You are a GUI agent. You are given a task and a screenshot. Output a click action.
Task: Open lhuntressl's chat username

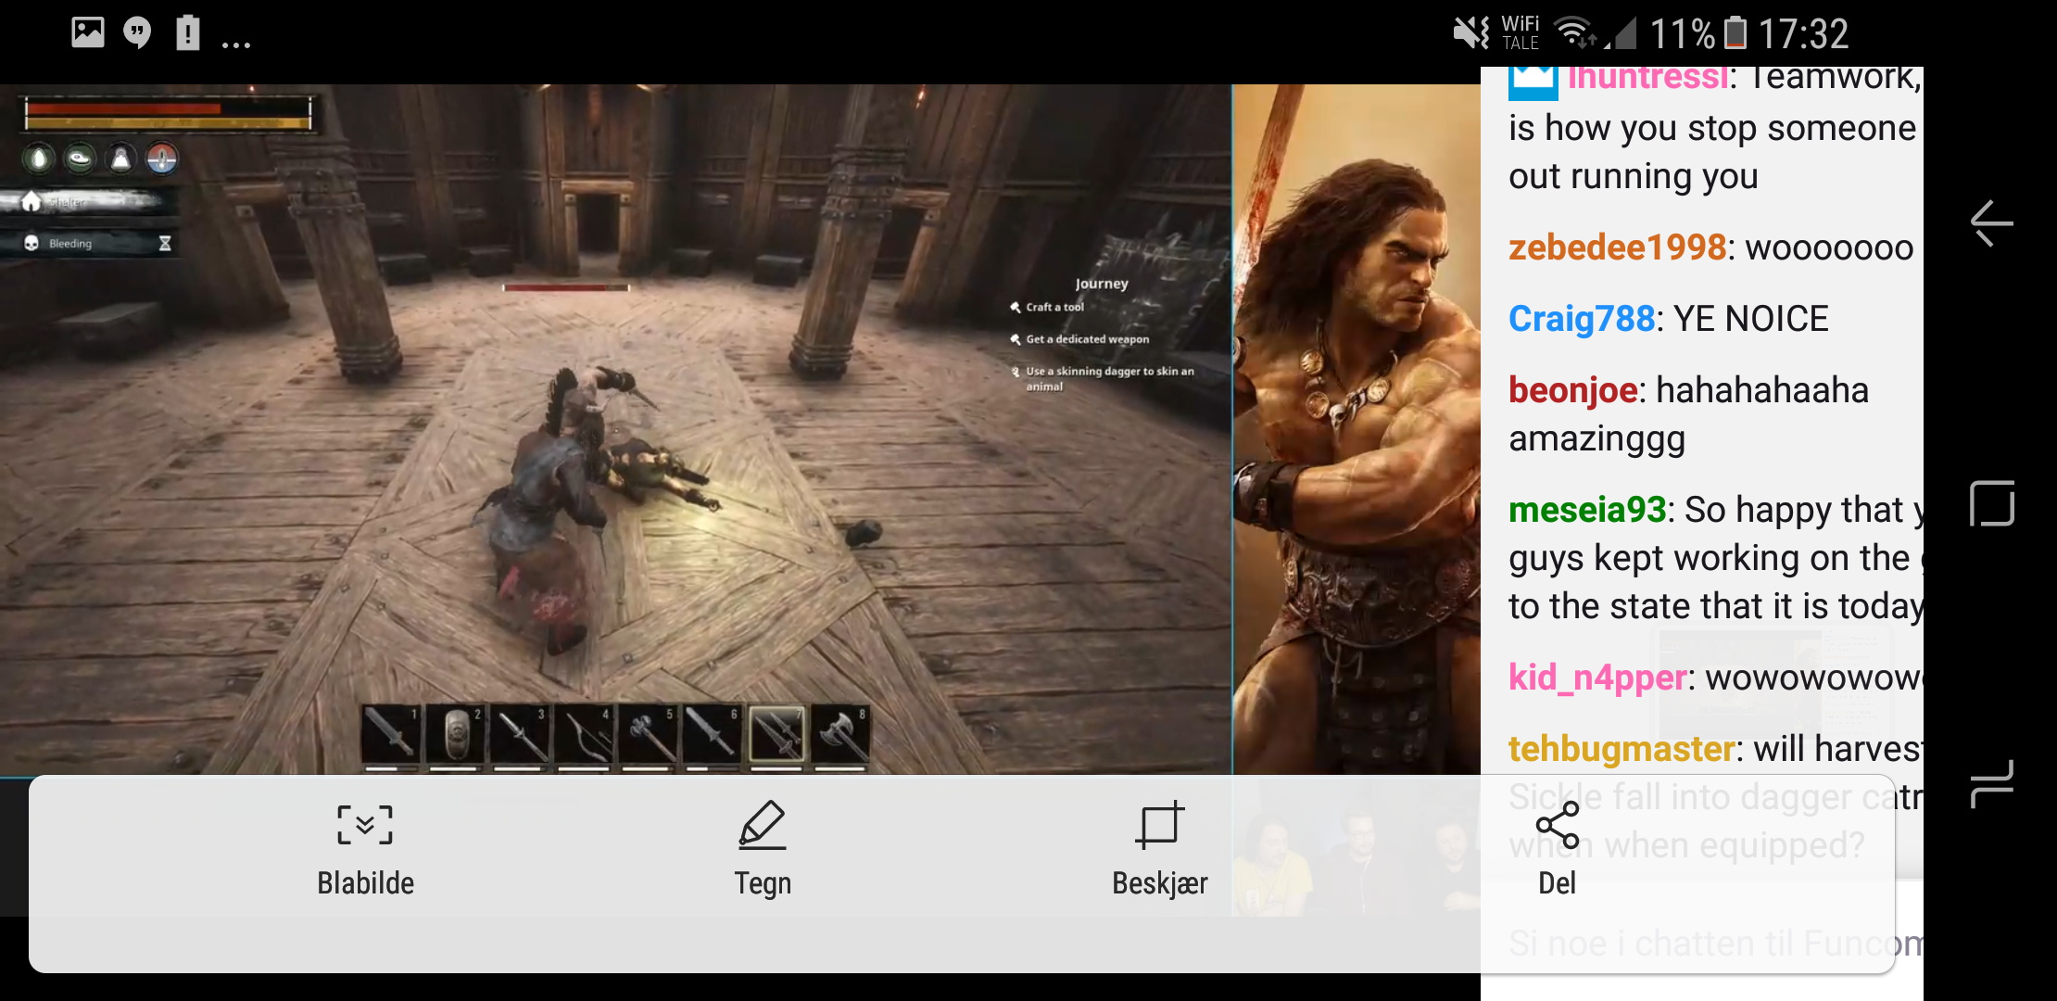(x=1647, y=78)
